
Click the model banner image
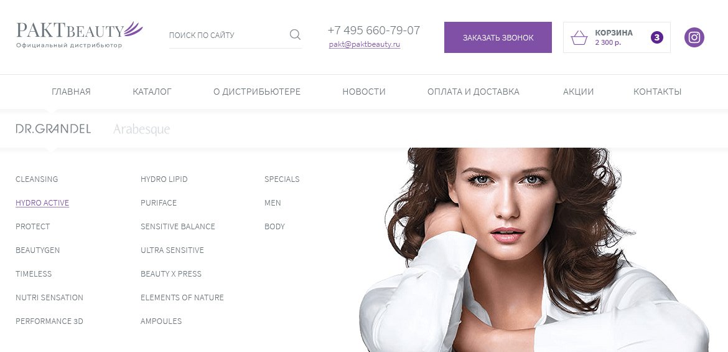[x=534, y=250]
